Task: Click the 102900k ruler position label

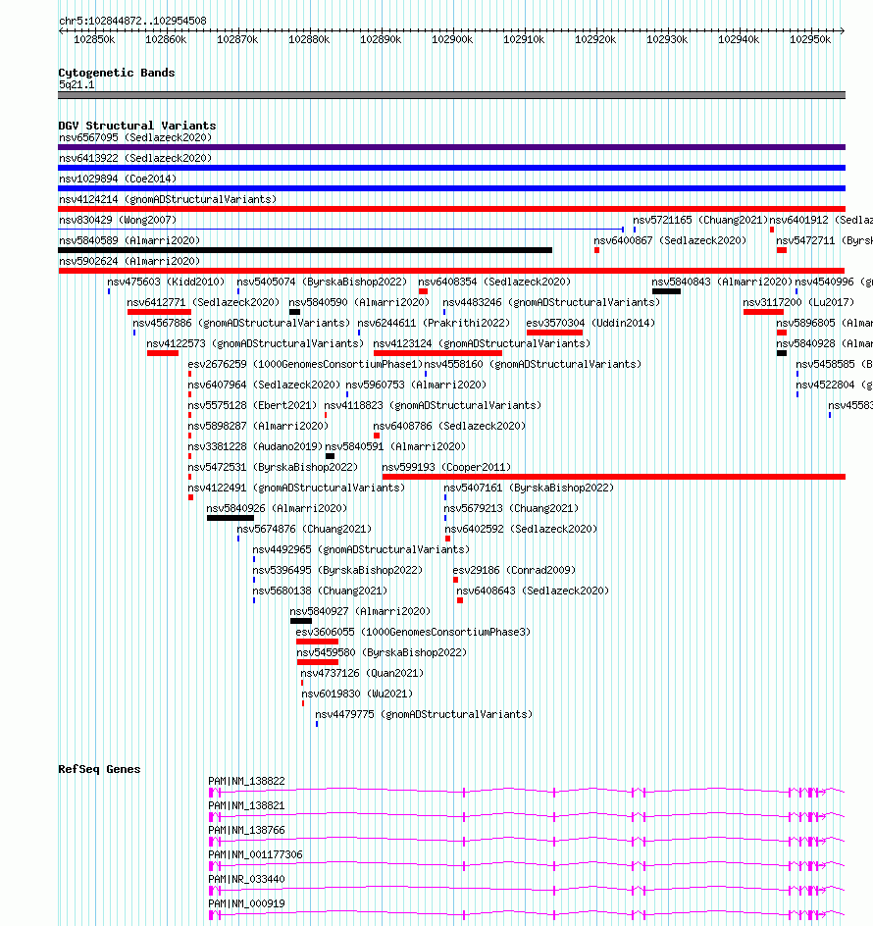Action: point(452,39)
